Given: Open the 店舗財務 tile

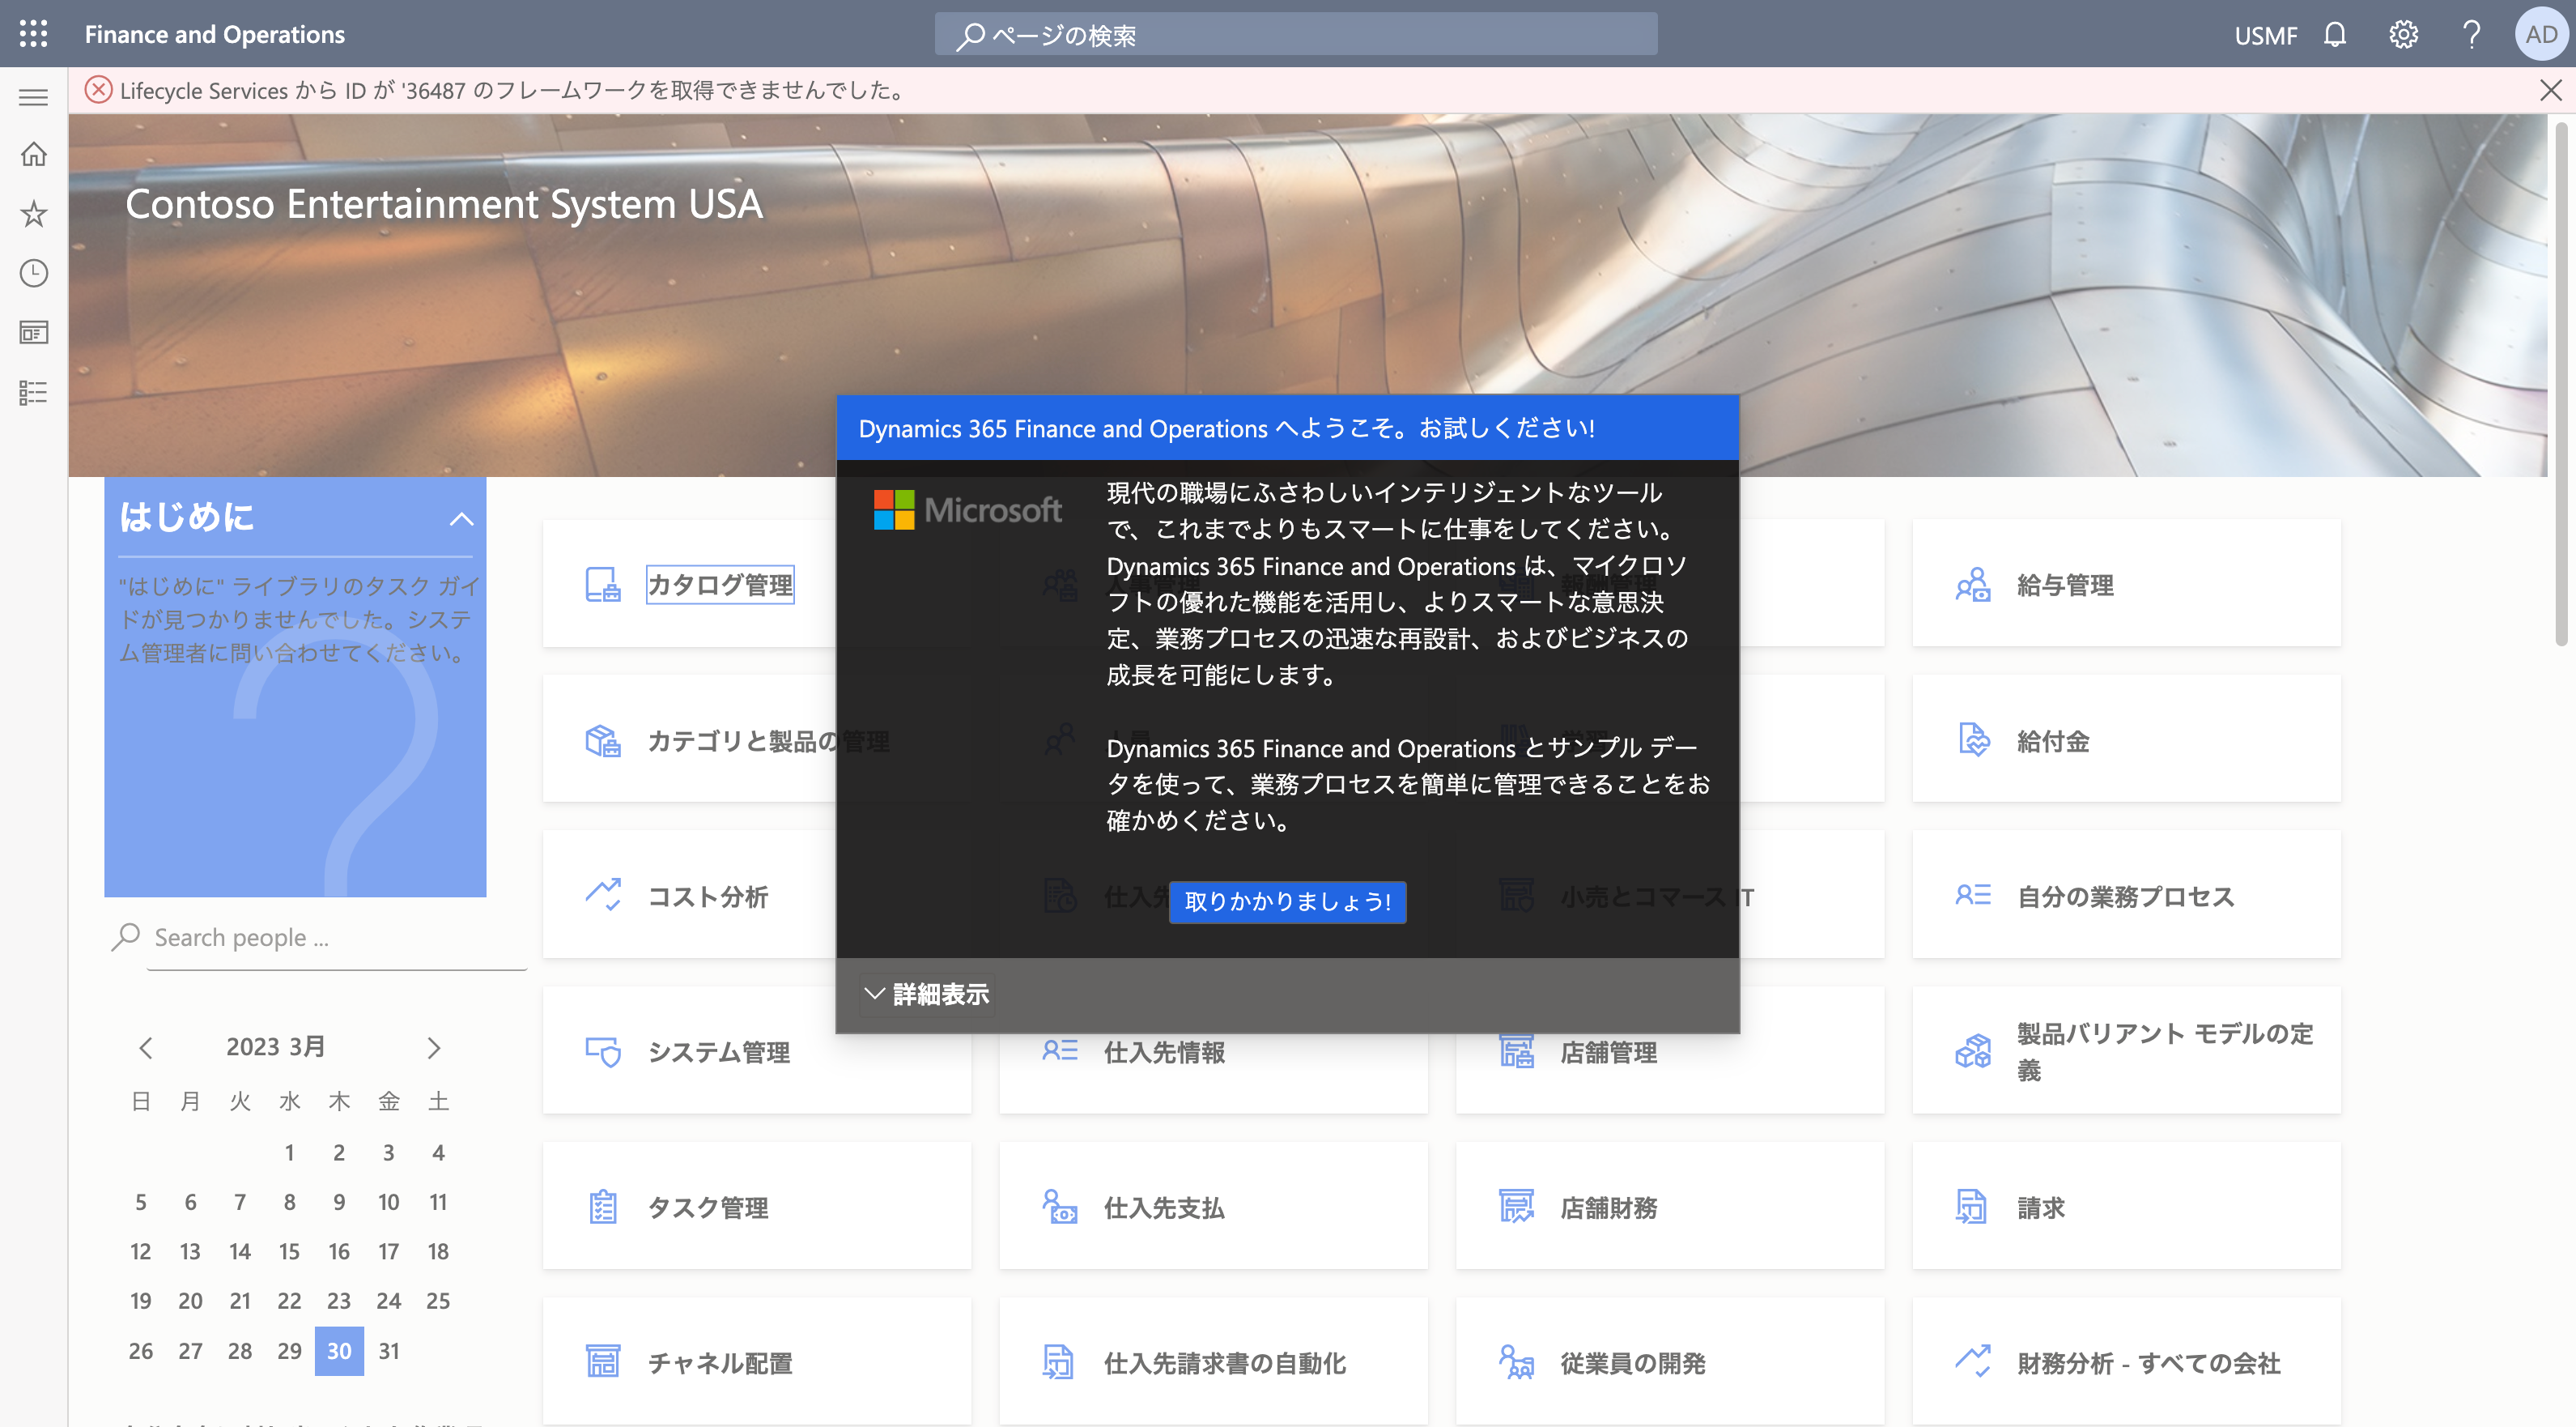Looking at the screenshot, I should pyautogui.click(x=1670, y=1207).
